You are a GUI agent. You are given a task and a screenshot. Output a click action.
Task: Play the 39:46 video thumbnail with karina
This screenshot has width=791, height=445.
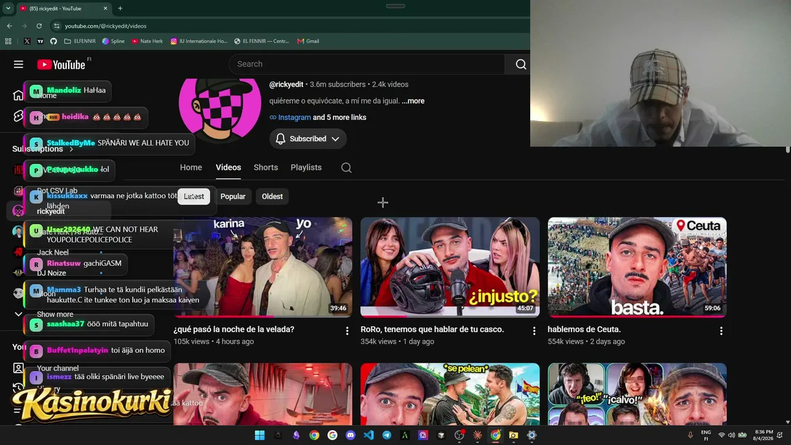[263, 267]
